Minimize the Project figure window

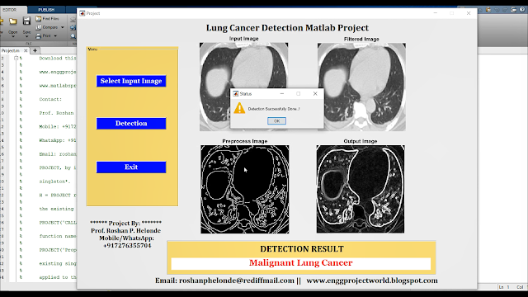coord(436,13)
